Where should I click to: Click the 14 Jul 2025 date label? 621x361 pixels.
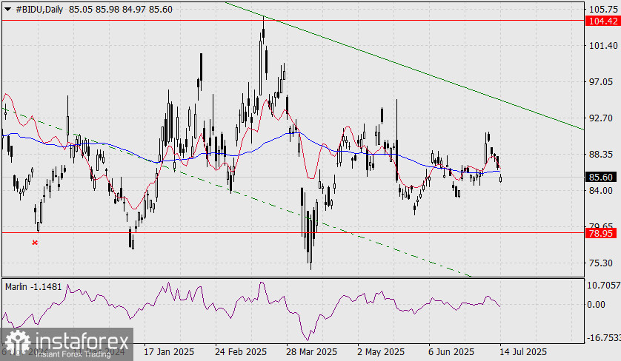(x=524, y=351)
